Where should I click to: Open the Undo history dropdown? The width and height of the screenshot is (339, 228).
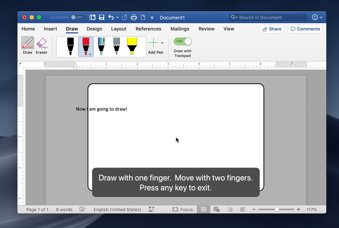117,17
